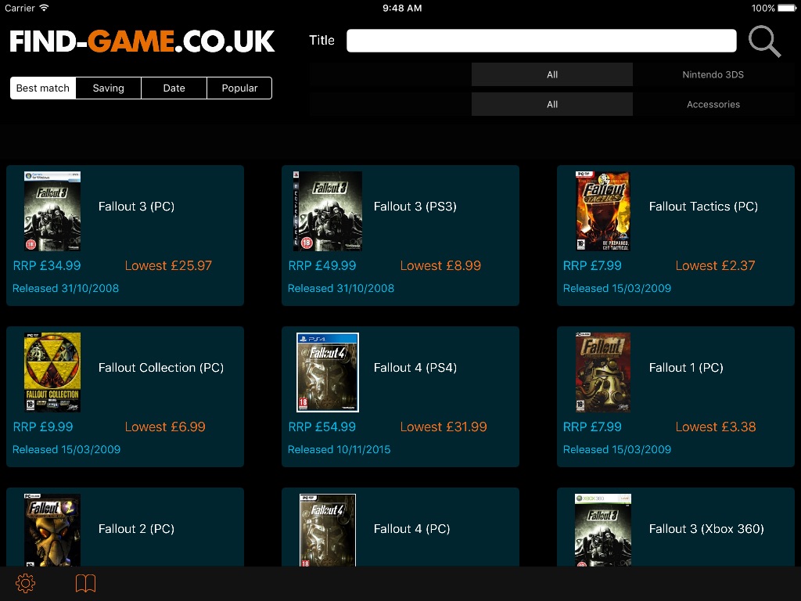Choose All in the platform picker
The image size is (801, 601).
click(x=552, y=74)
